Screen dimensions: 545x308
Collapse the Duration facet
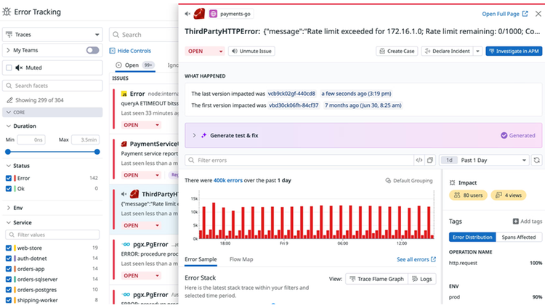9,126
